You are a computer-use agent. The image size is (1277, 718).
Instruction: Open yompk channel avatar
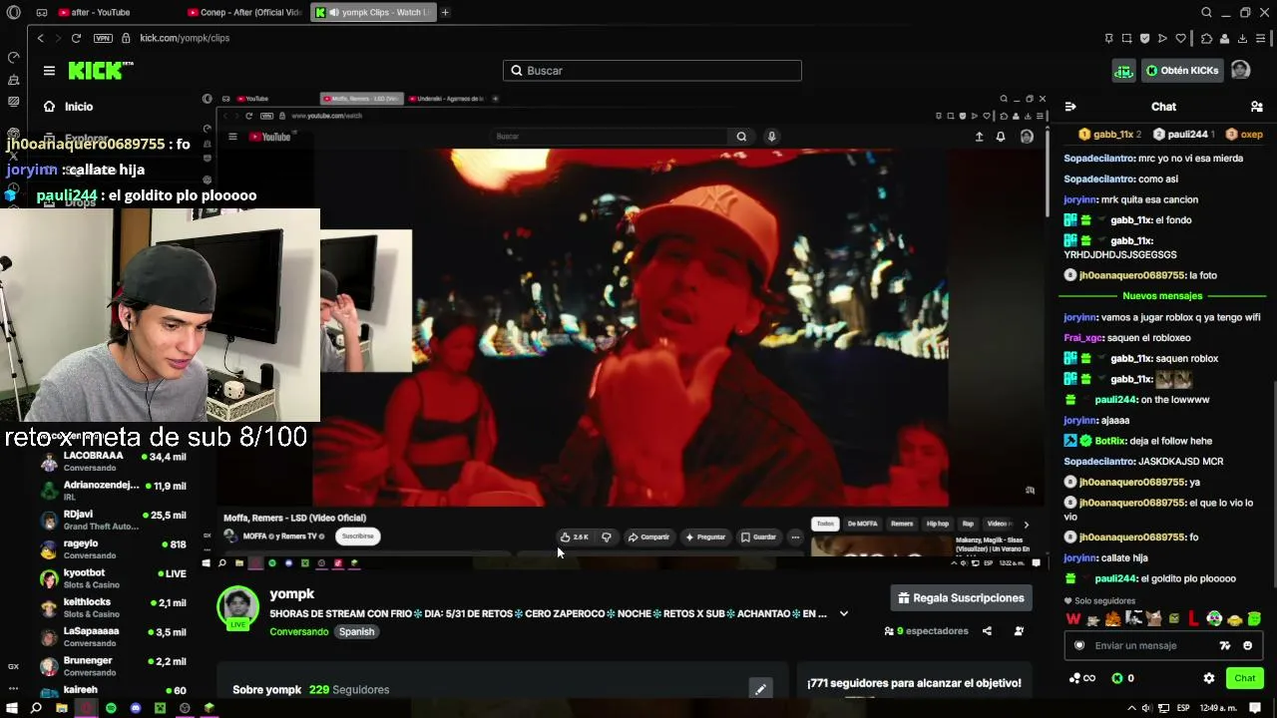(x=238, y=608)
